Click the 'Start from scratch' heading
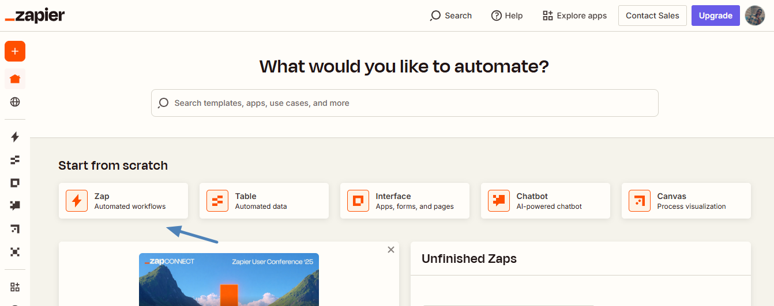This screenshot has height=306, width=774. click(113, 166)
